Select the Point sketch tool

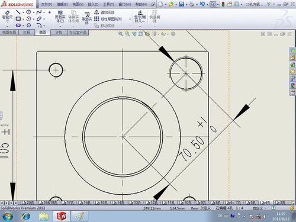coord(50,12)
